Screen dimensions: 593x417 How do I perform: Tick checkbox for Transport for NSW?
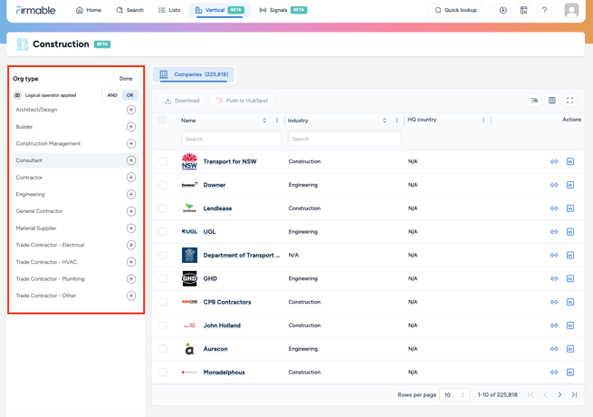coord(163,161)
